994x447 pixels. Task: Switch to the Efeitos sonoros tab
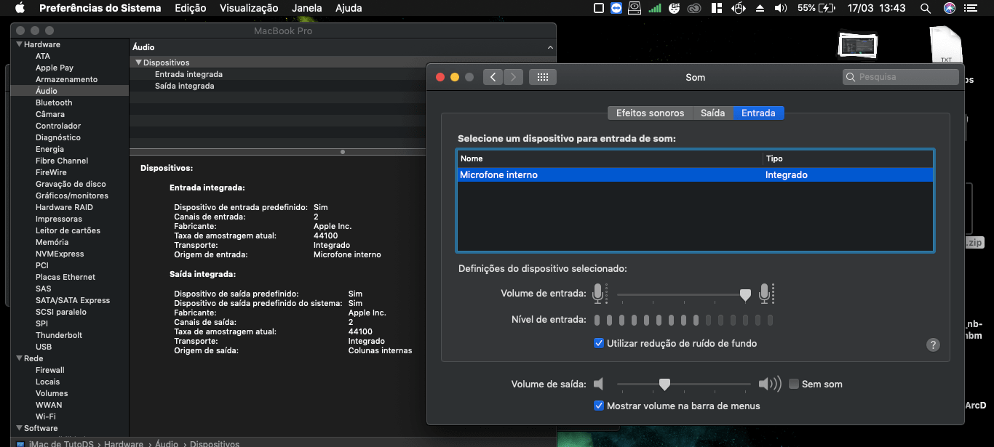(649, 113)
